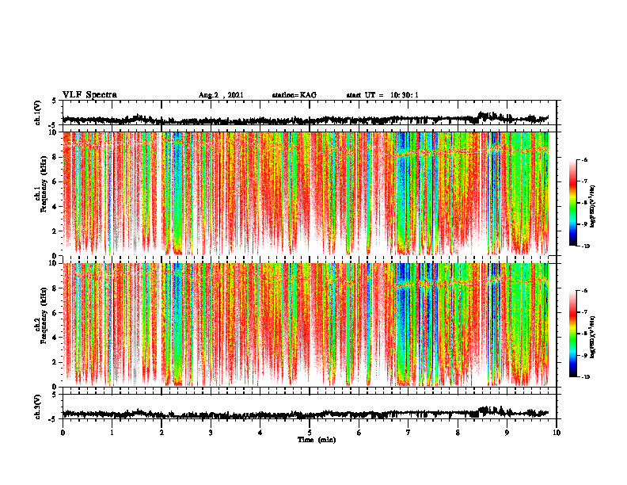Click time axis tick label '1'
Viewport: 627px width, 485px height.
[112, 433]
